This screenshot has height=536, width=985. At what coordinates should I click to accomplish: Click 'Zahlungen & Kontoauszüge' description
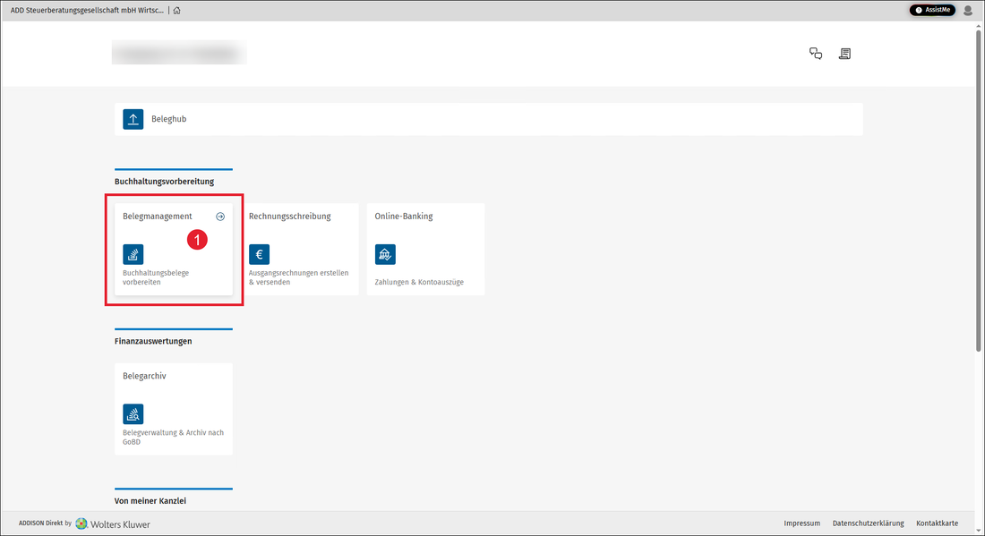(x=419, y=283)
